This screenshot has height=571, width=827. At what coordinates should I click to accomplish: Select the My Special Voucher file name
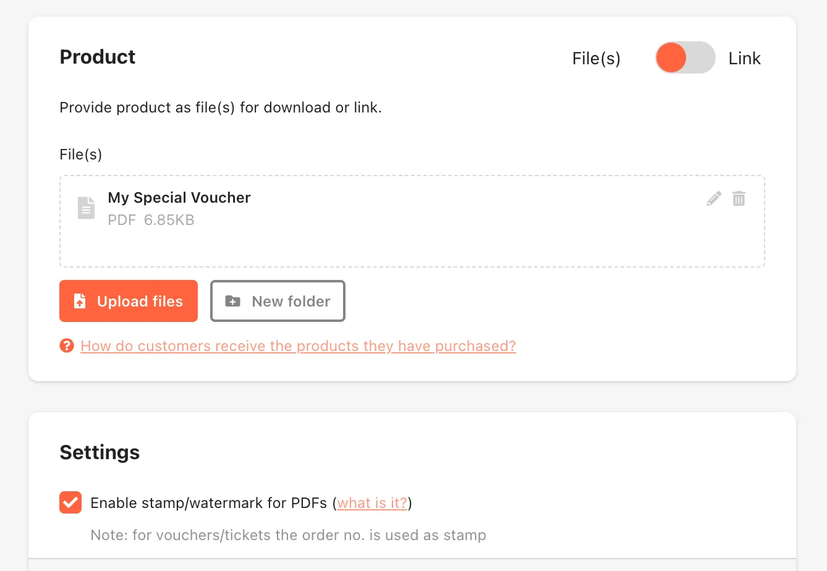click(179, 198)
